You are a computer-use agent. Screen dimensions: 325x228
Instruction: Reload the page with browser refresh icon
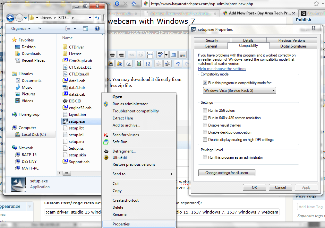click(117, 4)
